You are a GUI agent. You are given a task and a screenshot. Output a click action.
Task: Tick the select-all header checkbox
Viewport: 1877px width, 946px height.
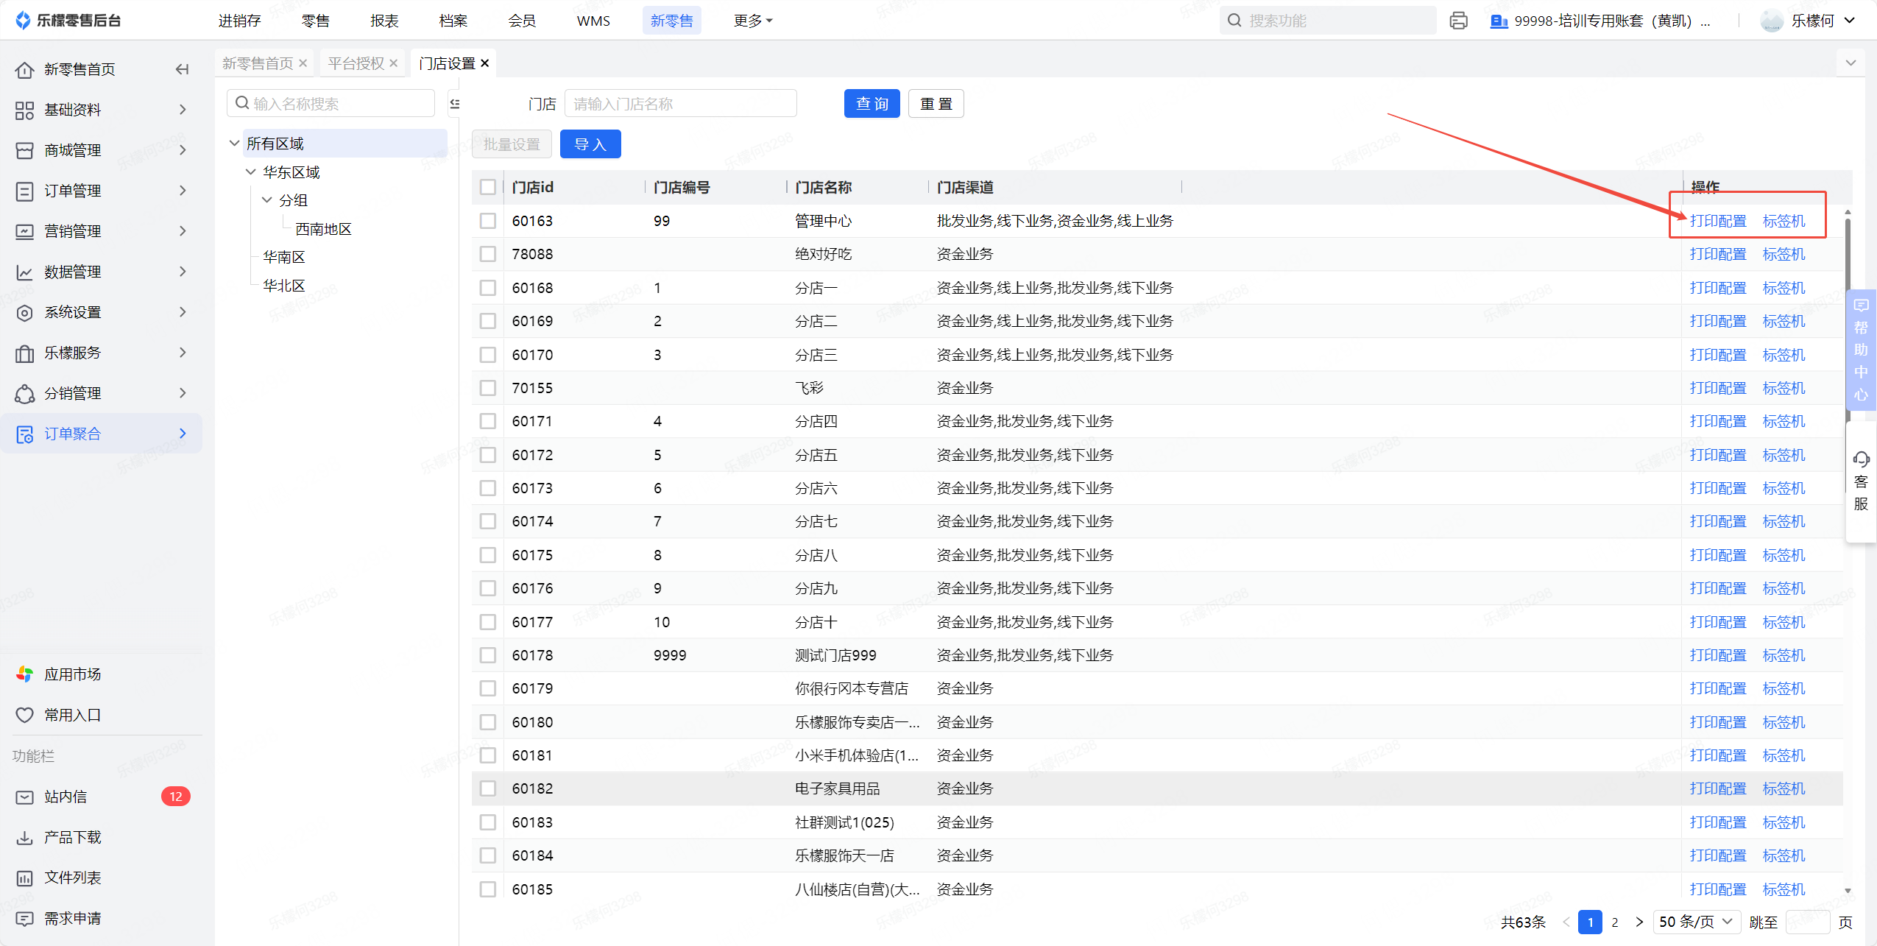487,187
